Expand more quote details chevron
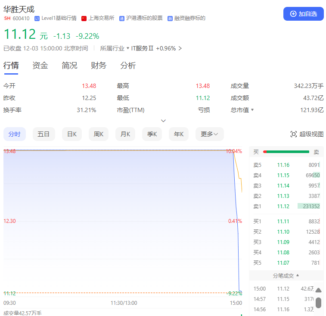This screenshot has height=316, width=326. point(163,121)
